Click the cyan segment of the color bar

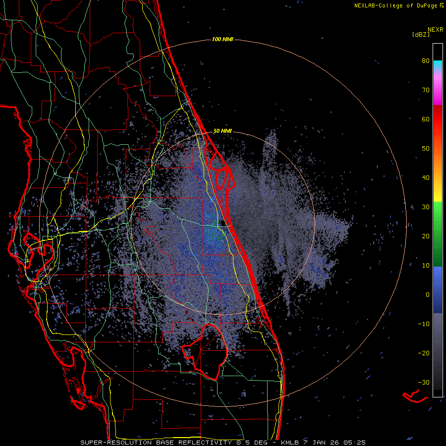438,65
